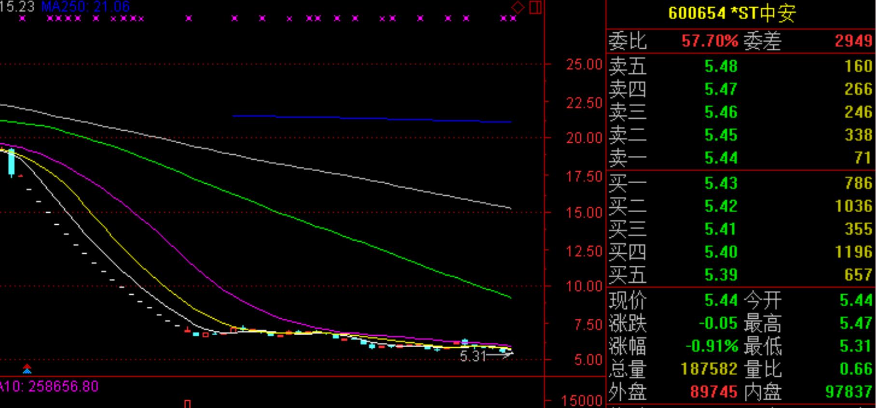Click the 25.00 price axis label

(x=584, y=64)
